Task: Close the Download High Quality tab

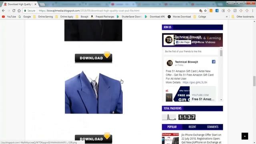Action: tap(36, 4)
